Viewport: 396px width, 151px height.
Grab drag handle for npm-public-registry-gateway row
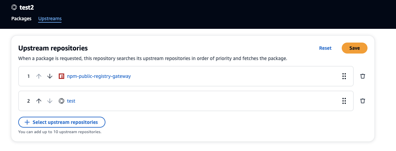pos(344,76)
